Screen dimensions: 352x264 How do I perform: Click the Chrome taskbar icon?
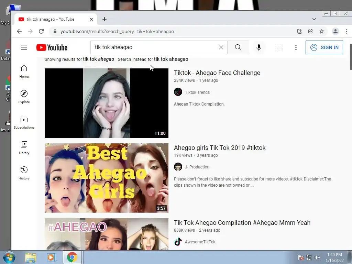coord(72,257)
